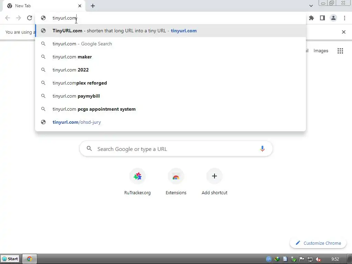Click the taskbar clock 9:52
The height and width of the screenshot is (264, 352).
[335, 259]
